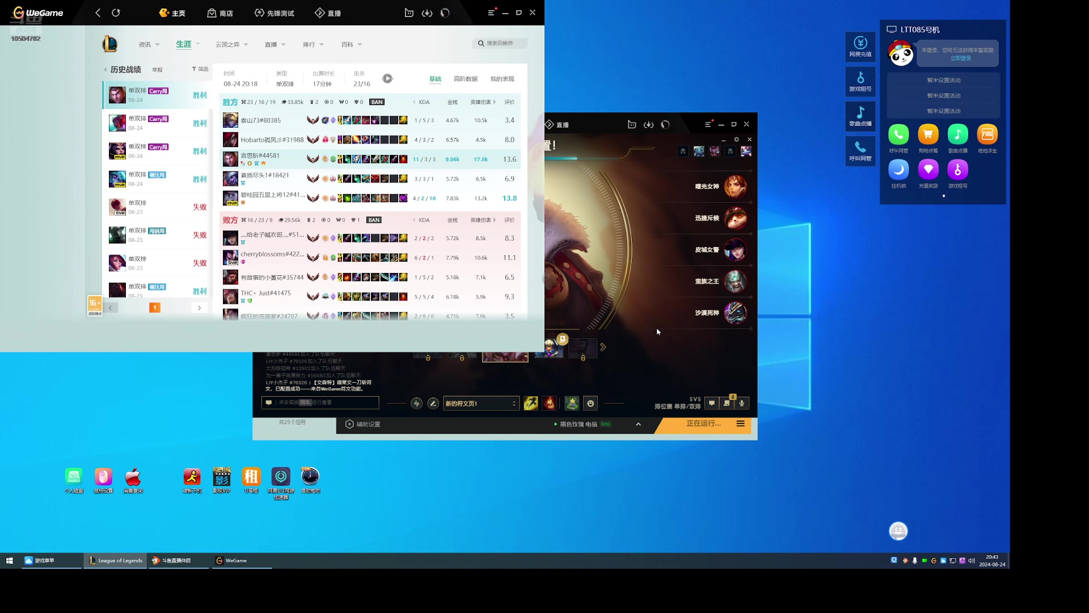Click the WeGame download manager icon
Viewport: 1089px width, 613px height.
(427, 12)
